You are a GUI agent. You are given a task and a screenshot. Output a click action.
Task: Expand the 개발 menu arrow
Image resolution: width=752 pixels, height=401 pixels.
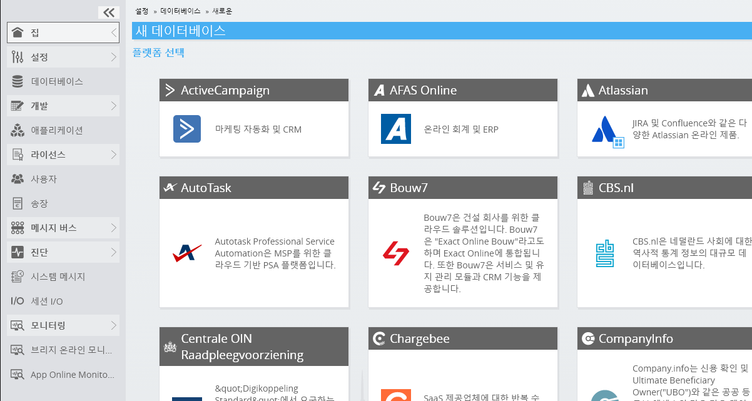(x=114, y=106)
